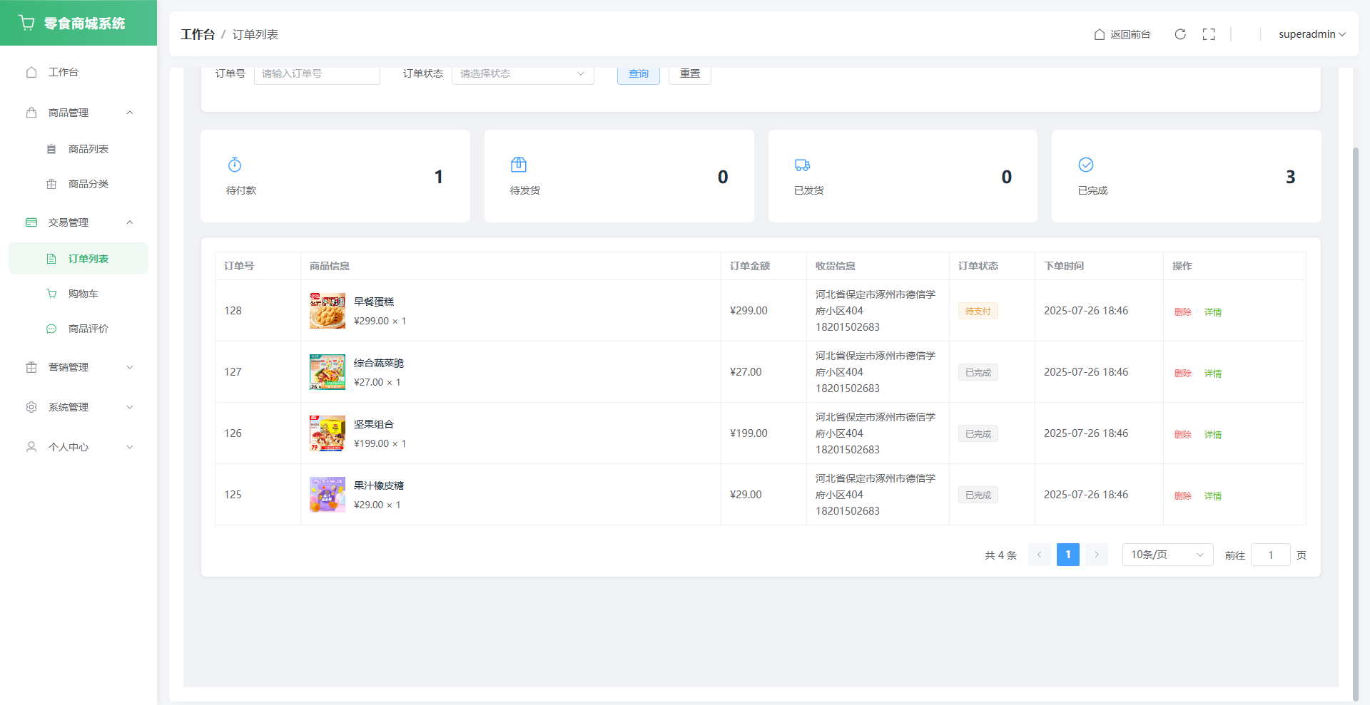Screen dimensions: 1370x705
Task: Click the 待发货 package icon
Action: point(519,165)
